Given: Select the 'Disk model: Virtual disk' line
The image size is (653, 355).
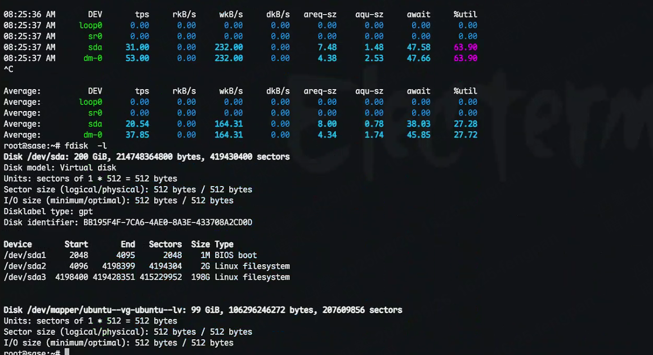Looking at the screenshot, I should tap(60, 167).
